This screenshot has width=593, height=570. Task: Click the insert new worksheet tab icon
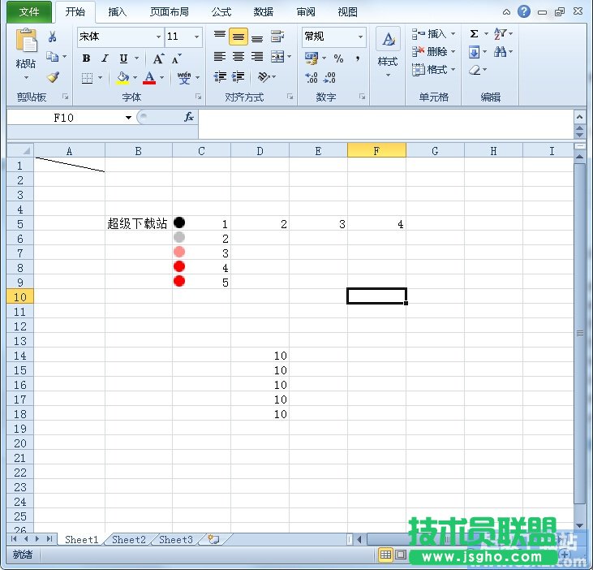coord(213,539)
